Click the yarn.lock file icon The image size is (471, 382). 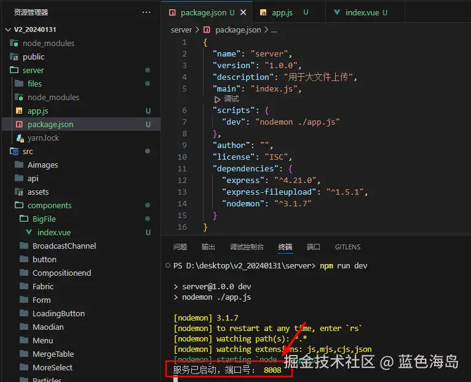[20, 138]
